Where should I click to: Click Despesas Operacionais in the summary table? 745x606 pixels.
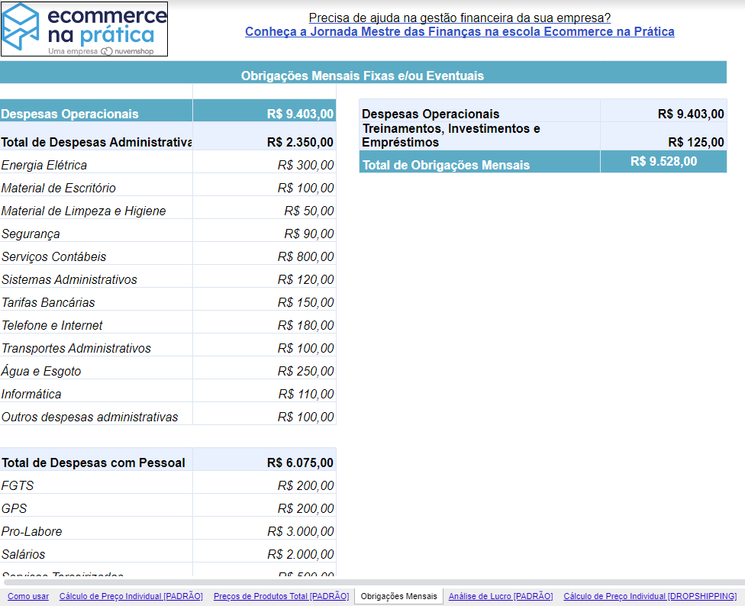pyautogui.click(x=479, y=111)
